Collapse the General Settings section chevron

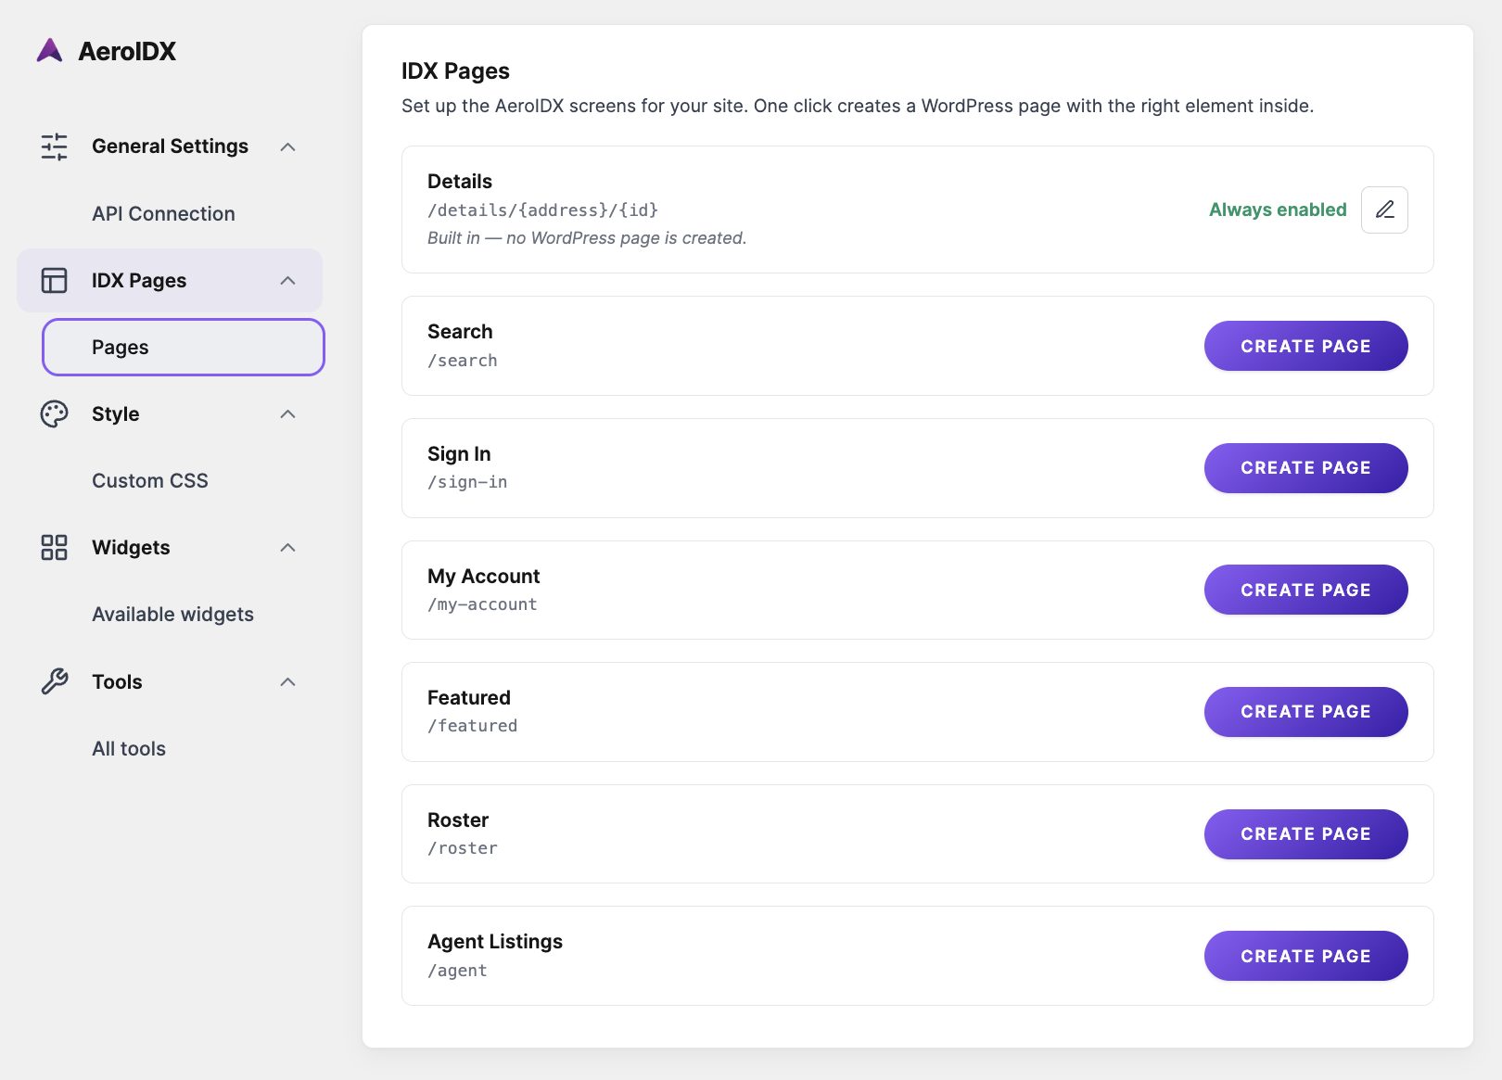(x=288, y=146)
